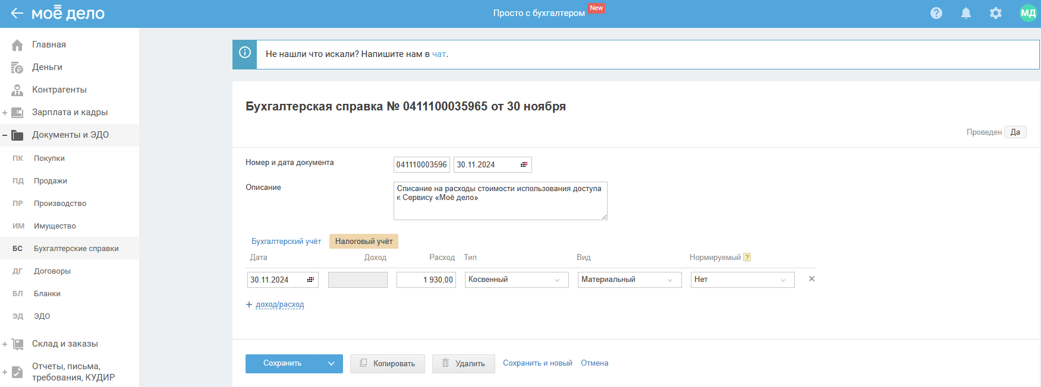The image size is (1041, 387).
Task: Add a row via доход/расход link
Action: pyautogui.click(x=279, y=304)
